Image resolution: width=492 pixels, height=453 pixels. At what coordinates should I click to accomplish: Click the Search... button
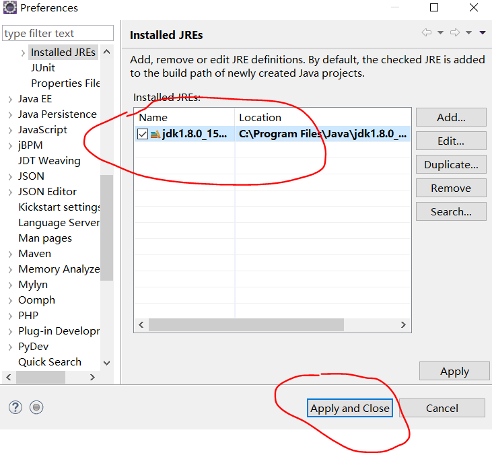(451, 211)
